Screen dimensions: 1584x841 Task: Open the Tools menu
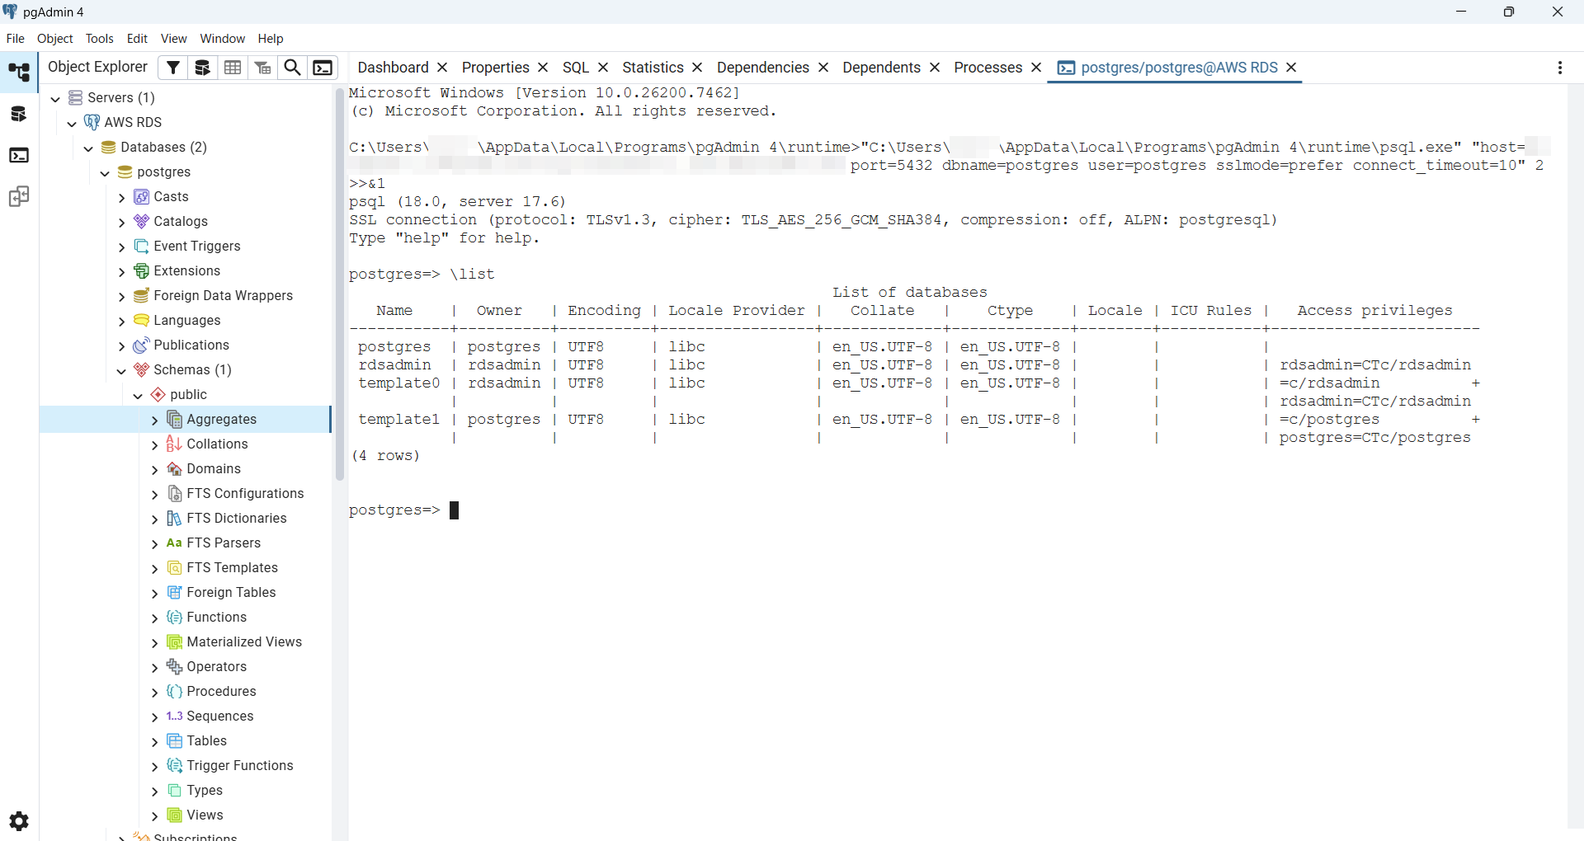click(99, 39)
